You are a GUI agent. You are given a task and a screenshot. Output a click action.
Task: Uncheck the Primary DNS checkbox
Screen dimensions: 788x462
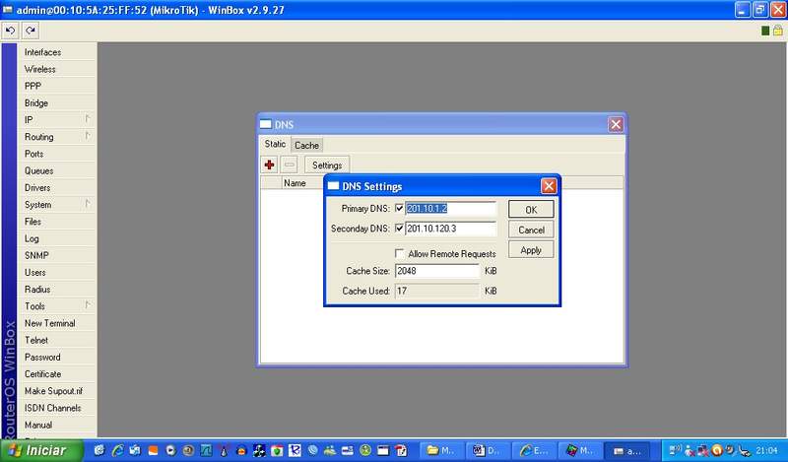(399, 208)
